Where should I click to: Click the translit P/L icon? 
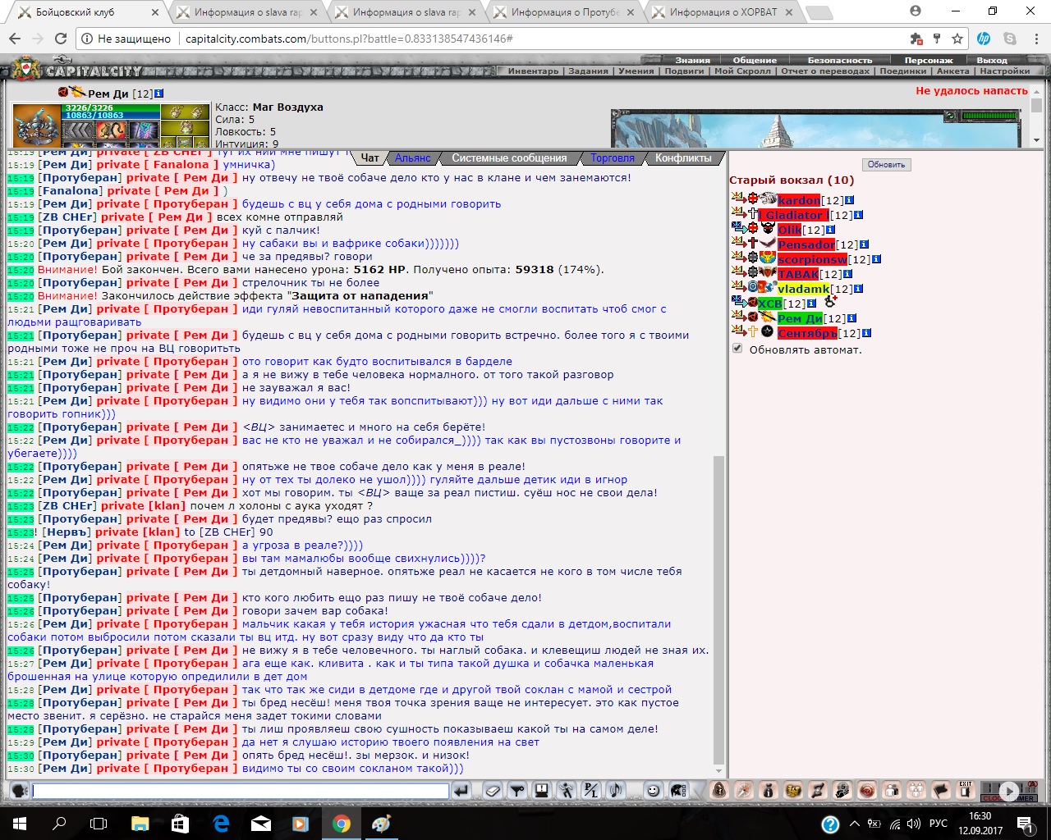[x=591, y=791]
